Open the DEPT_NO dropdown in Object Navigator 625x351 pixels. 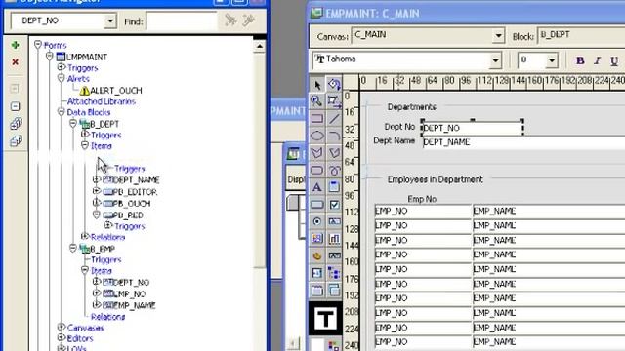110,20
